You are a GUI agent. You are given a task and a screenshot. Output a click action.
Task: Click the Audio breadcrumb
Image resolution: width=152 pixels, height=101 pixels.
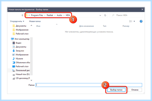(x=59, y=15)
